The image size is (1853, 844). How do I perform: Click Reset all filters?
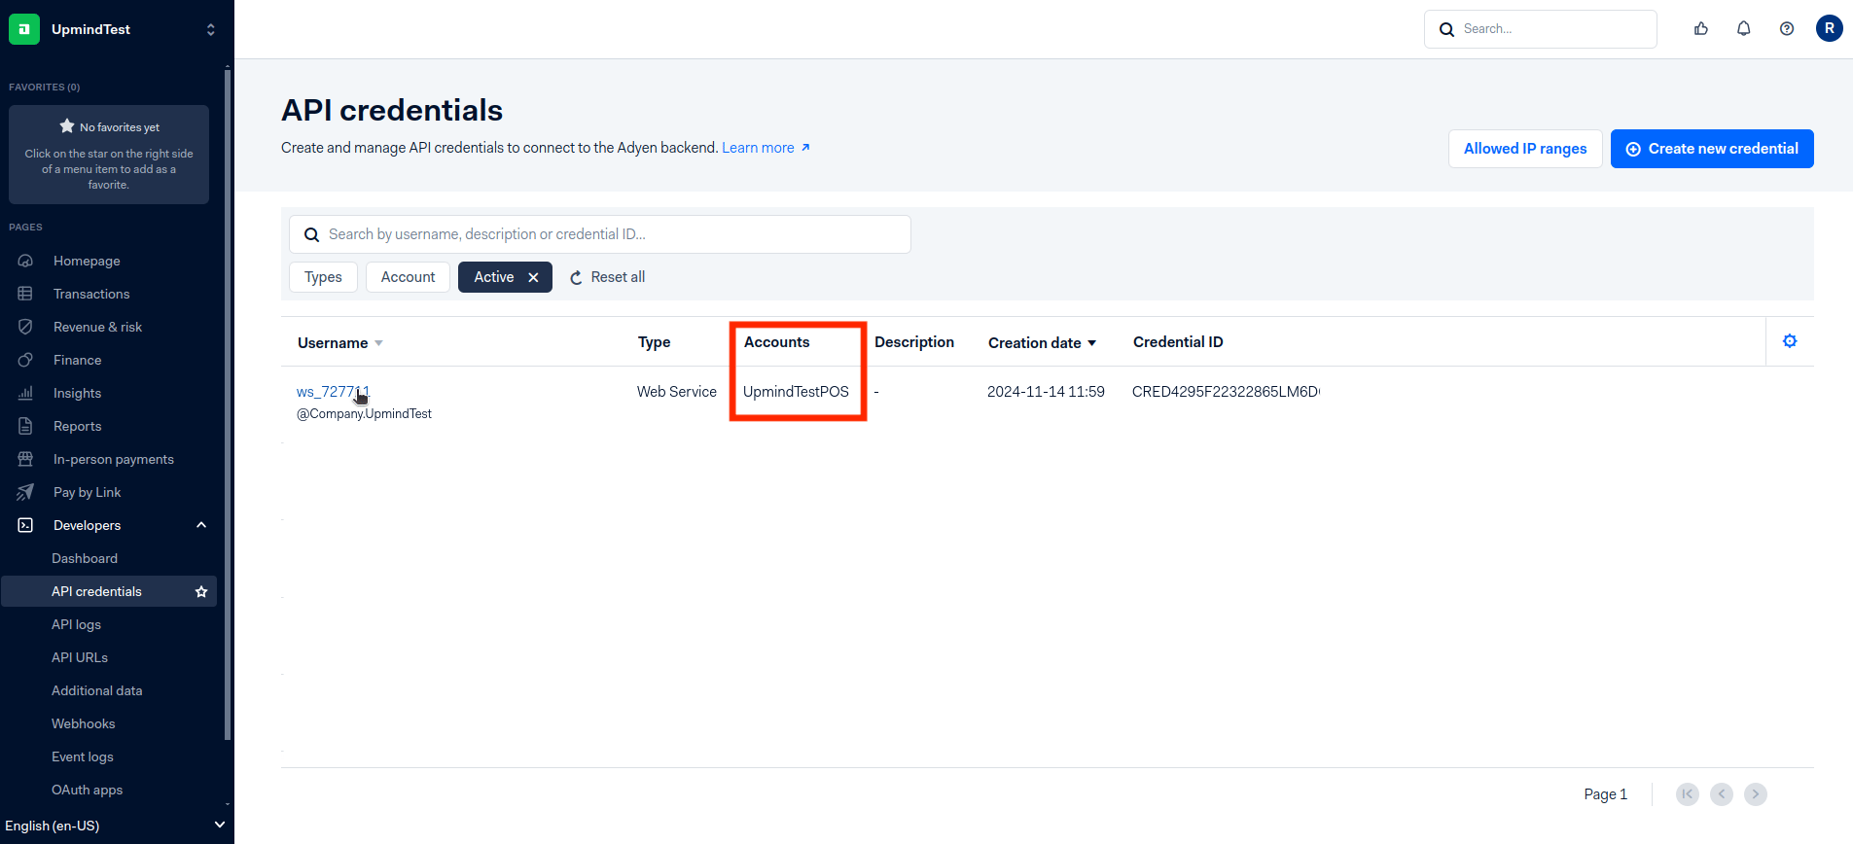(607, 277)
